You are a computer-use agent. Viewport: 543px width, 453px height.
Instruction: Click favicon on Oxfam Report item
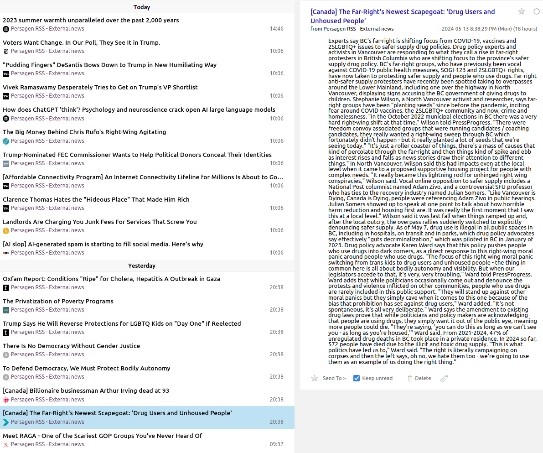(x=6, y=288)
